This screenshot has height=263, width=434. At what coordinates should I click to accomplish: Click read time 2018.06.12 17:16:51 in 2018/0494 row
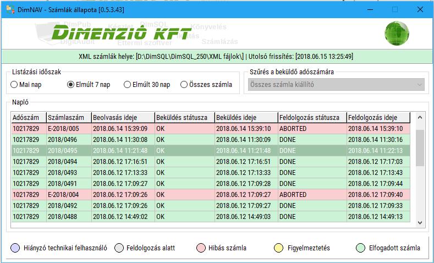pos(120,161)
